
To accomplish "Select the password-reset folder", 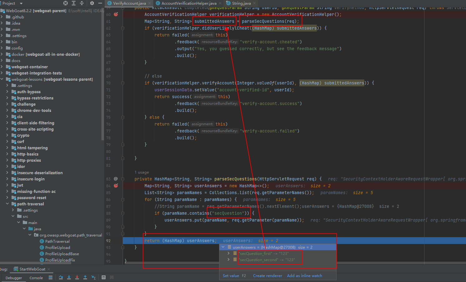I will tap(32, 198).
